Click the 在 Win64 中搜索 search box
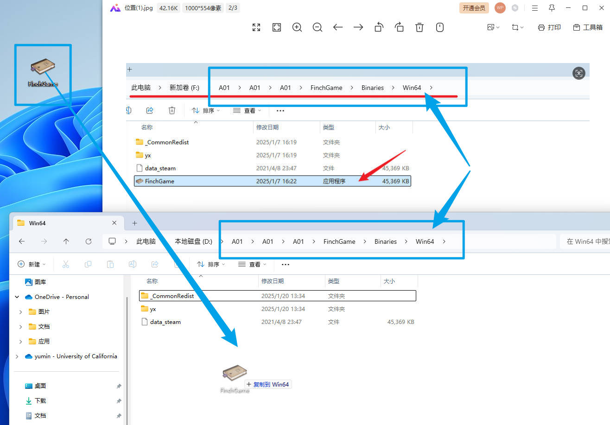The image size is (610, 425). pos(585,241)
